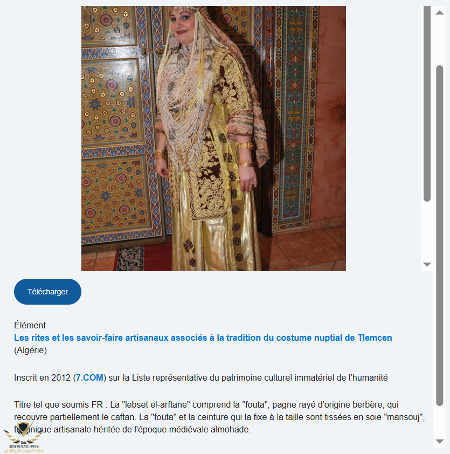
Task: Click the red rug in the photo
Action: 145,258
